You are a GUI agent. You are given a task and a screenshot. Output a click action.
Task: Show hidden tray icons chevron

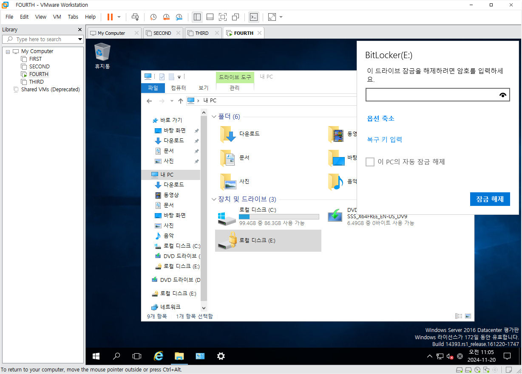[430, 356]
